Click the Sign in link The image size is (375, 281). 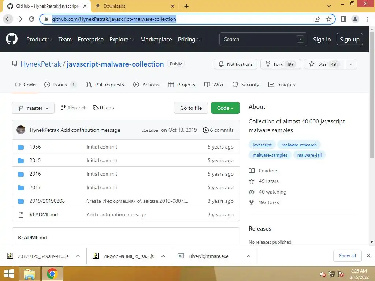[x=322, y=40]
